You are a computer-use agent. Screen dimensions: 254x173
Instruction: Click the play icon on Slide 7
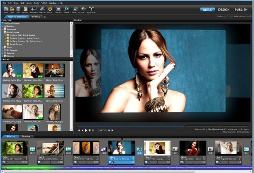click(x=217, y=162)
